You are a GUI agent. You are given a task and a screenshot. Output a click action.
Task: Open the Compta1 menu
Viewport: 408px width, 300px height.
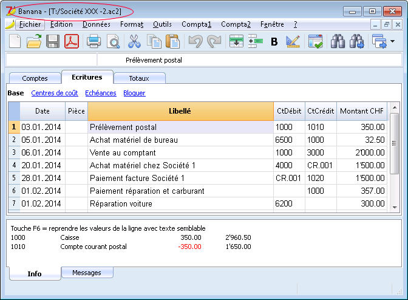click(x=197, y=24)
